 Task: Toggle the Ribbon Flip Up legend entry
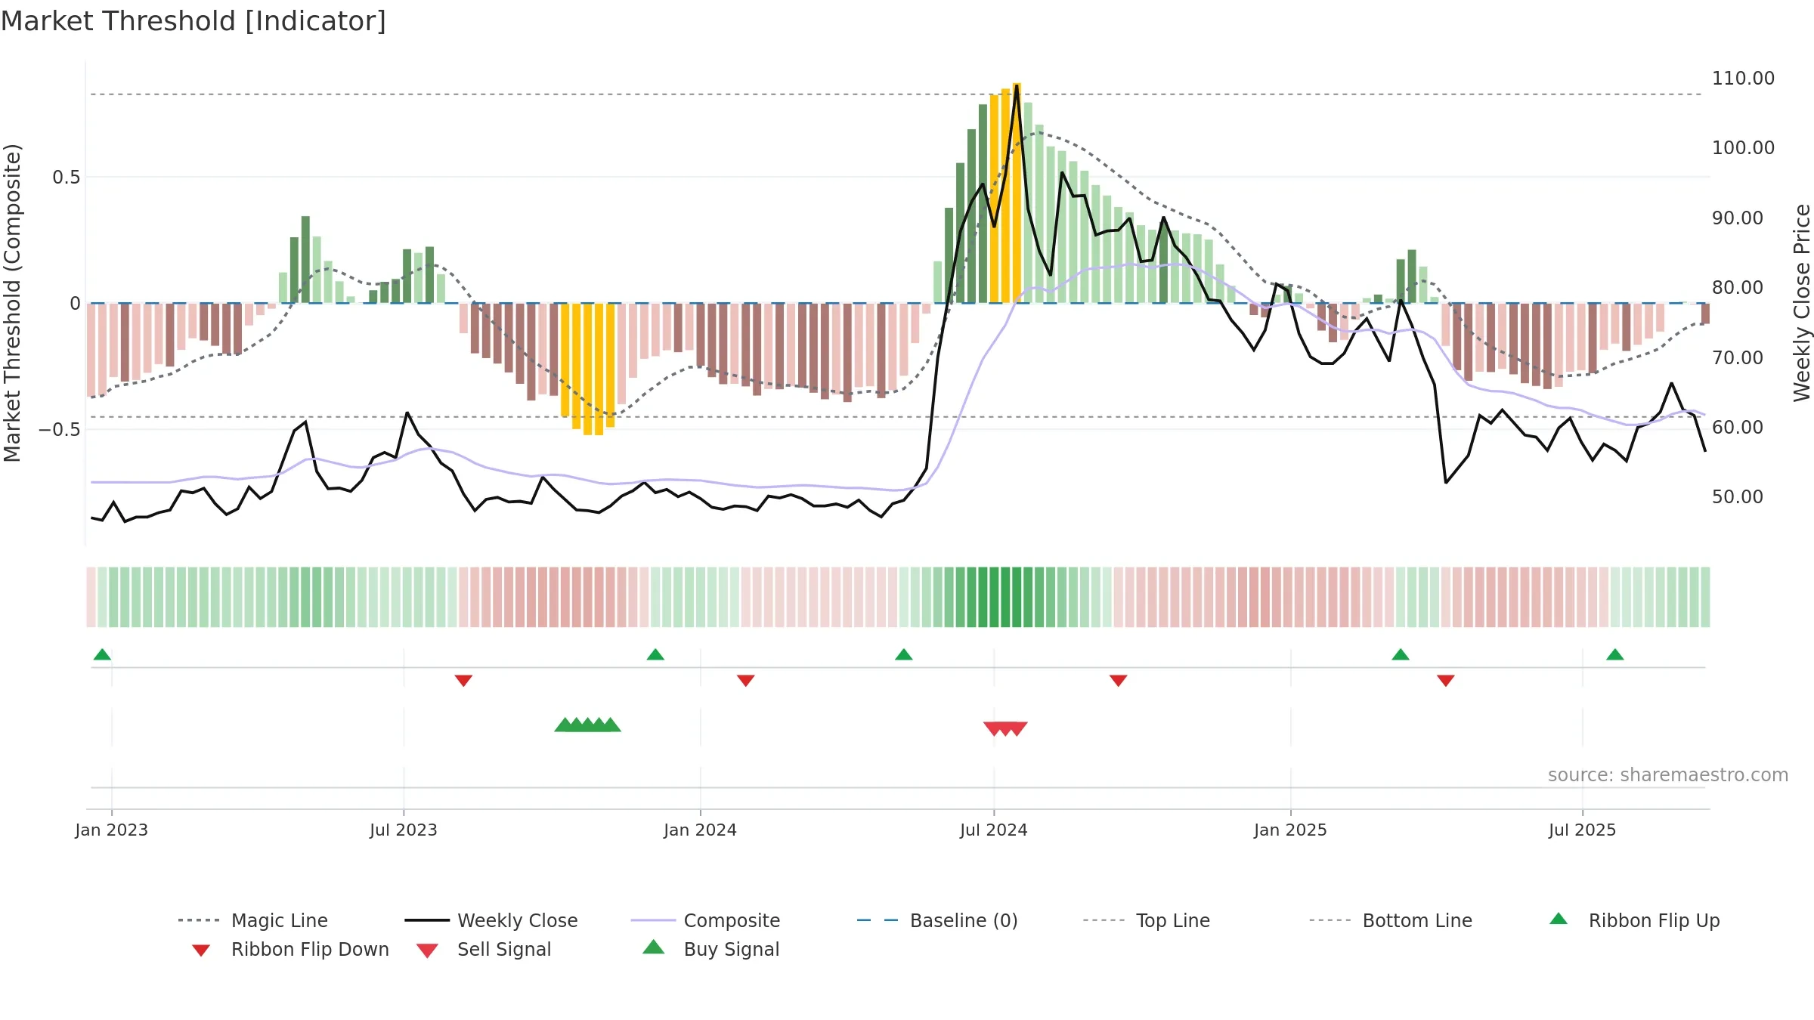pyautogui.click(x=1634, y=920)
